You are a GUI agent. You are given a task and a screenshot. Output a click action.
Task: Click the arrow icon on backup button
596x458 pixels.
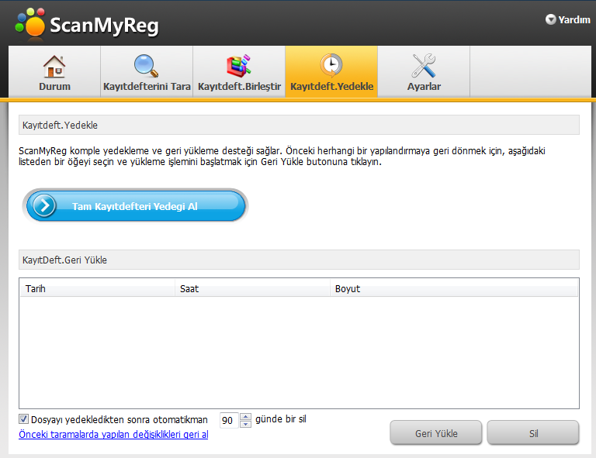point(45,206)
